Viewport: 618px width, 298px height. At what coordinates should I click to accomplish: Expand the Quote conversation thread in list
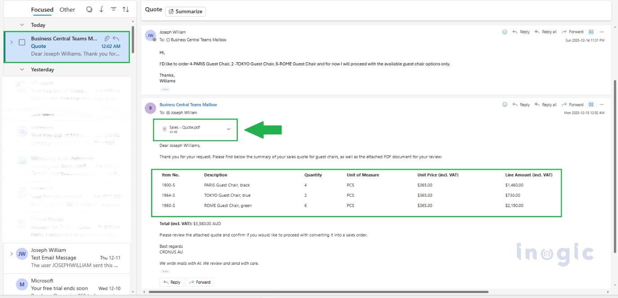pyautogui.click(x=11, y=42)
